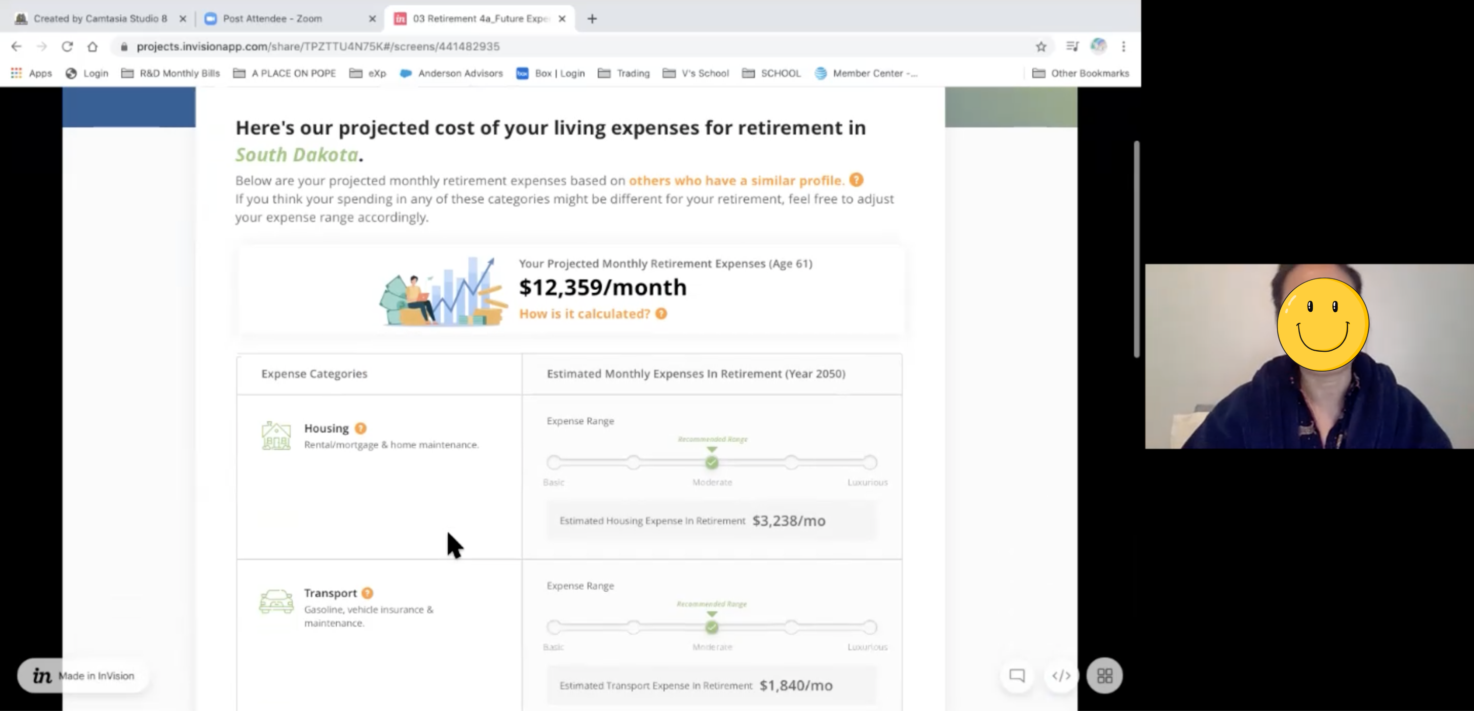Click the help icon after How is it calculated
Image resolution: width=1474 pixels, height=711 pixels.
pos(661,314)
